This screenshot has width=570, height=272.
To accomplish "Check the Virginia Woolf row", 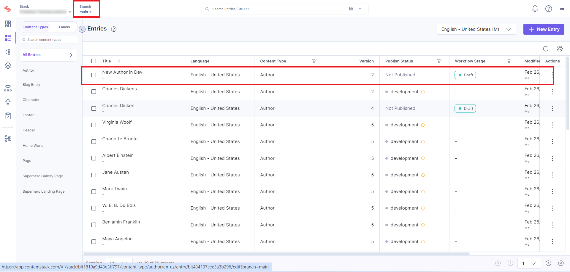I will coord(94,125).
